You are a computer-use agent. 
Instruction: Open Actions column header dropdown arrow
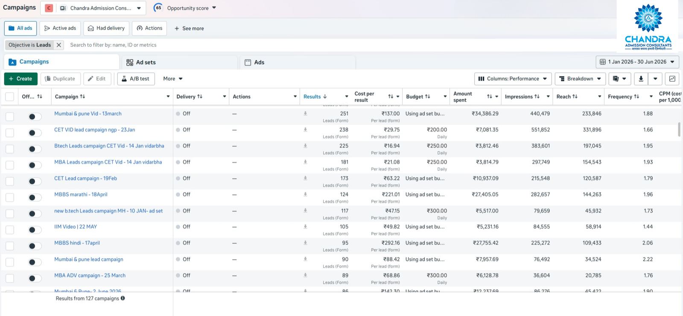point(295,97)
